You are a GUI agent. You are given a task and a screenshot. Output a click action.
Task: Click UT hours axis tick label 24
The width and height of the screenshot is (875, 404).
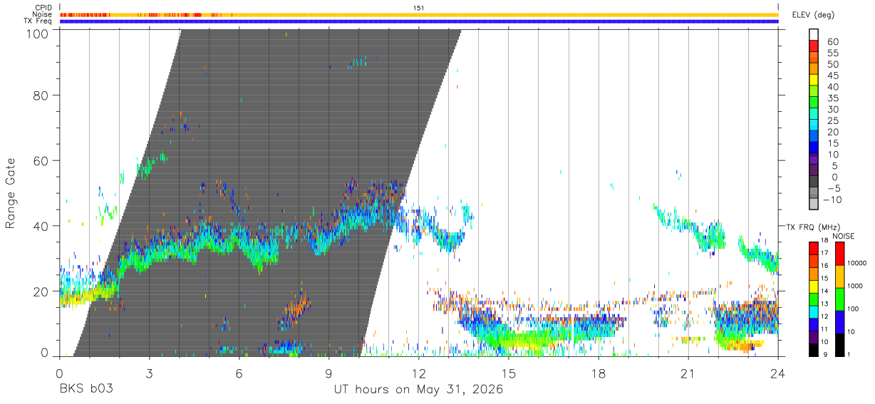(777, 373)
